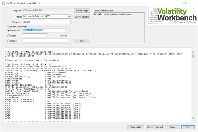Click the Volatility Workbench logo image

(x=173, y=16)
